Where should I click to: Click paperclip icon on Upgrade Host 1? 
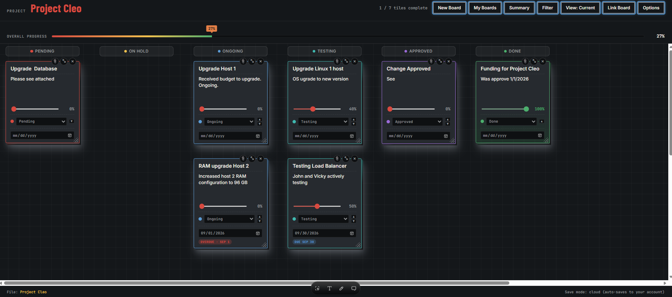point(243,61)
